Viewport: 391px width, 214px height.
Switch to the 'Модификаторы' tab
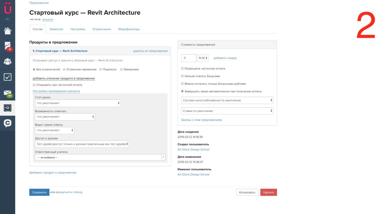click(129, 29)
